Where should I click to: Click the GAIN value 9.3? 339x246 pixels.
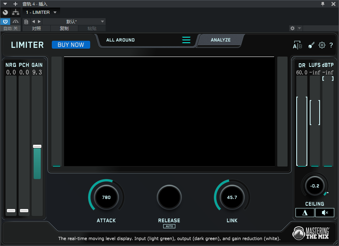37,72
